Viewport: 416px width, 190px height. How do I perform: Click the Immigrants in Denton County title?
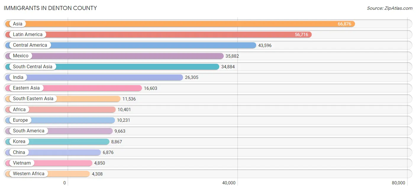point(50,8)
